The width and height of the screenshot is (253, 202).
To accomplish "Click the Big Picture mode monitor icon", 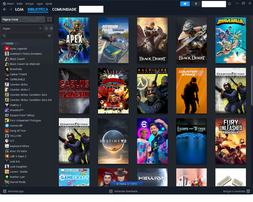I will (230, 4).
